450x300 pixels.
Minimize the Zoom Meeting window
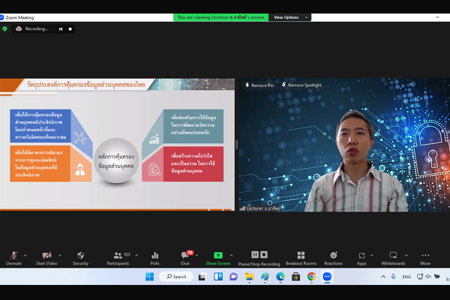(437, 17)
